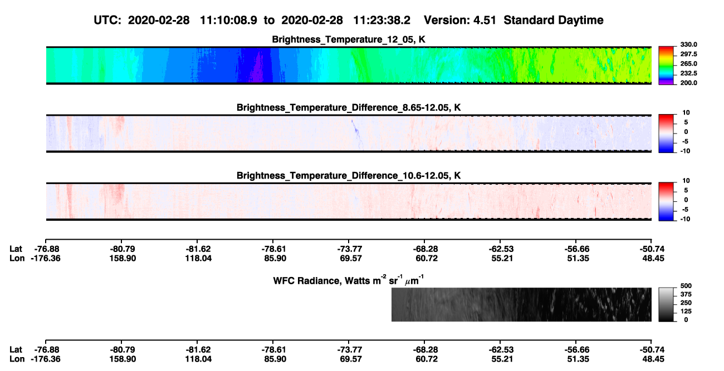Click the Brightness_Temperature_Difference_8.65-12.05 title
The height and width of the screenshot is (371, 724).
coord(349,107)
